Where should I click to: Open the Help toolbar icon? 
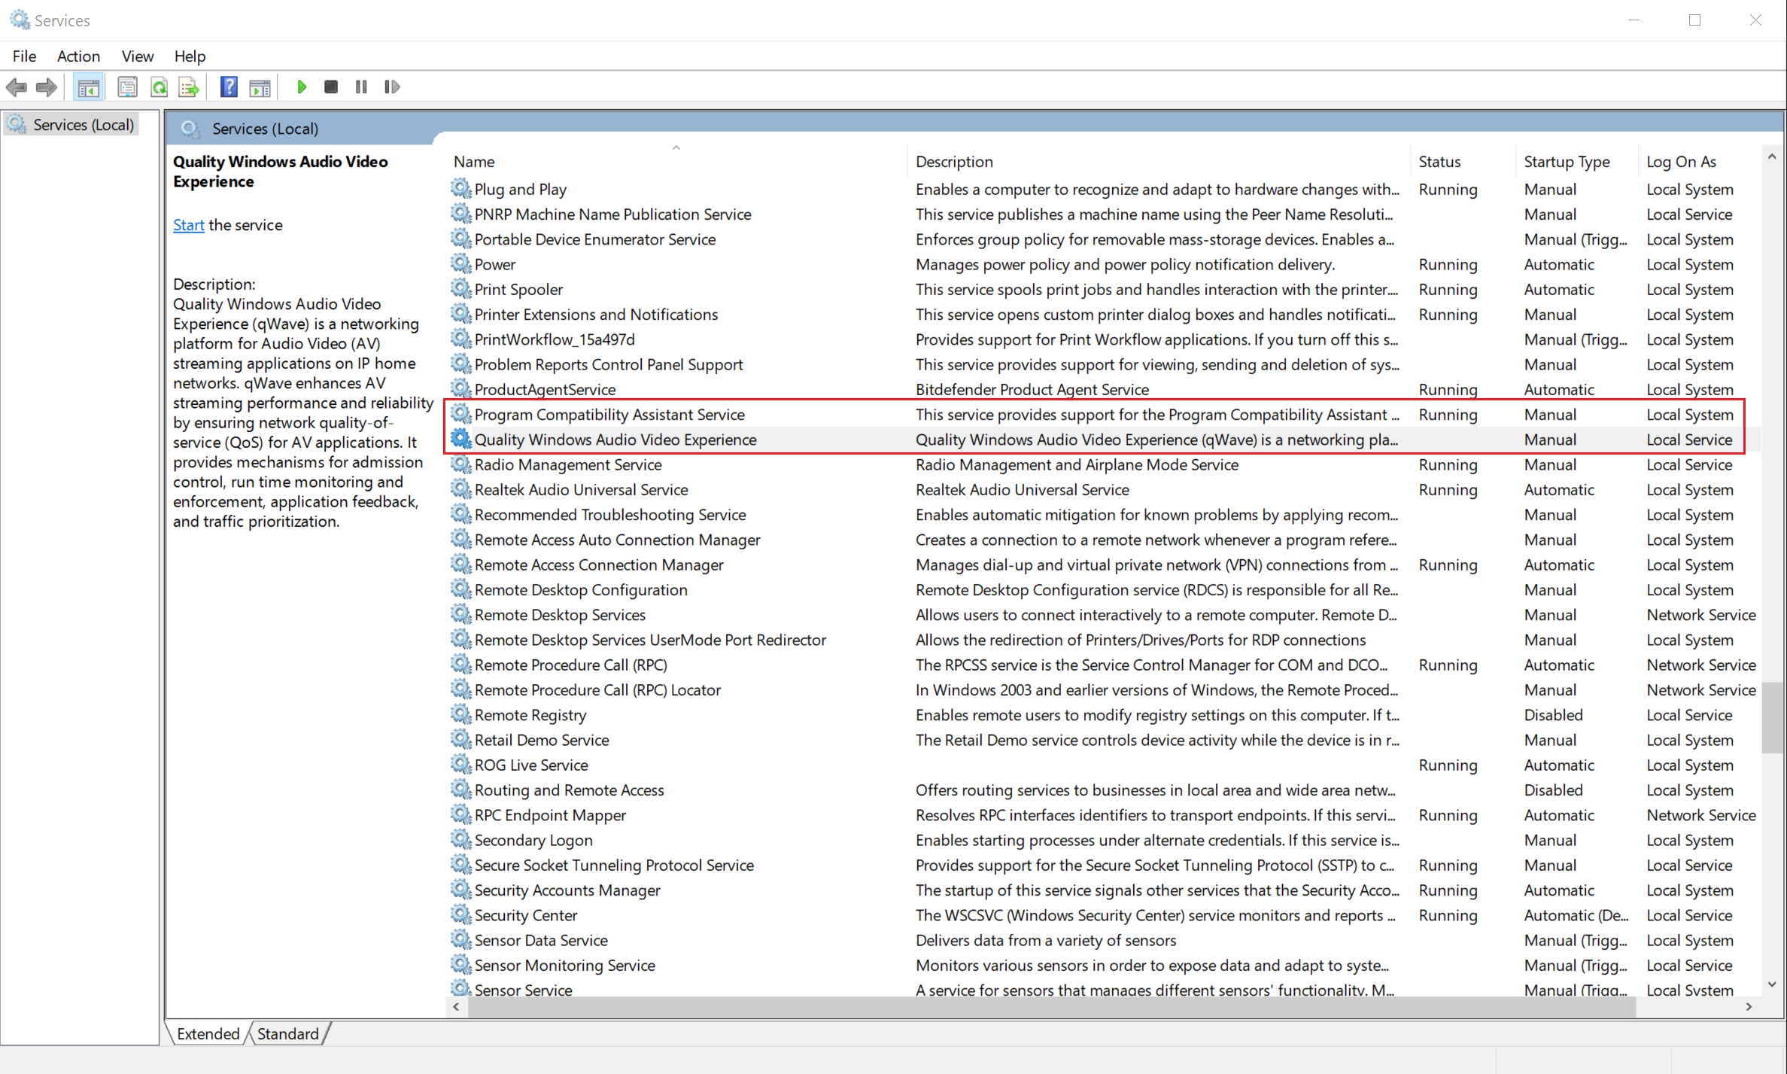[229, 87]
